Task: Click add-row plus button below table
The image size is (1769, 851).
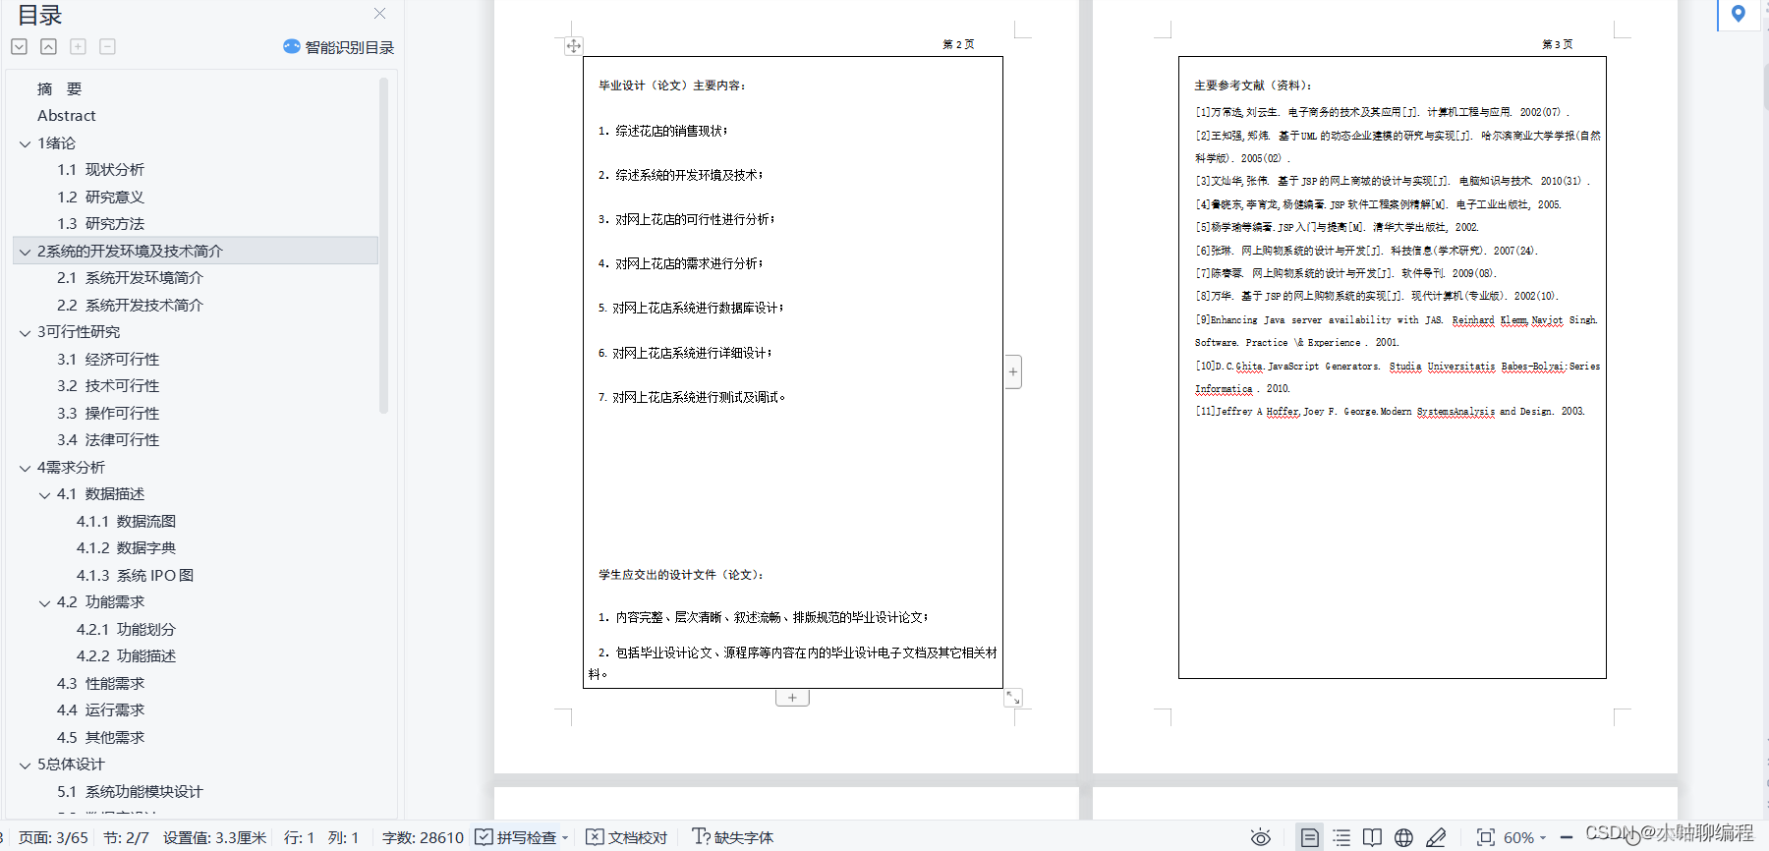Action: [x=792, y=698]
